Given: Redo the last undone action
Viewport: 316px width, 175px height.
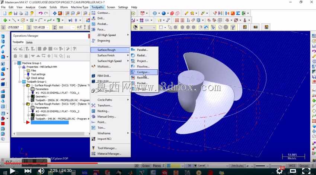Looking at the screenshot, I should 46,13.
